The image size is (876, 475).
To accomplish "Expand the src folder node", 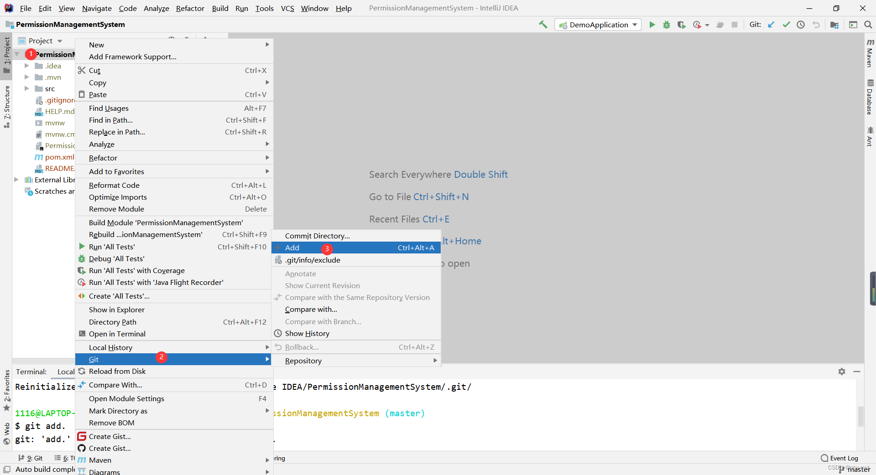I will pyautogui.click(x=26, y=88).
